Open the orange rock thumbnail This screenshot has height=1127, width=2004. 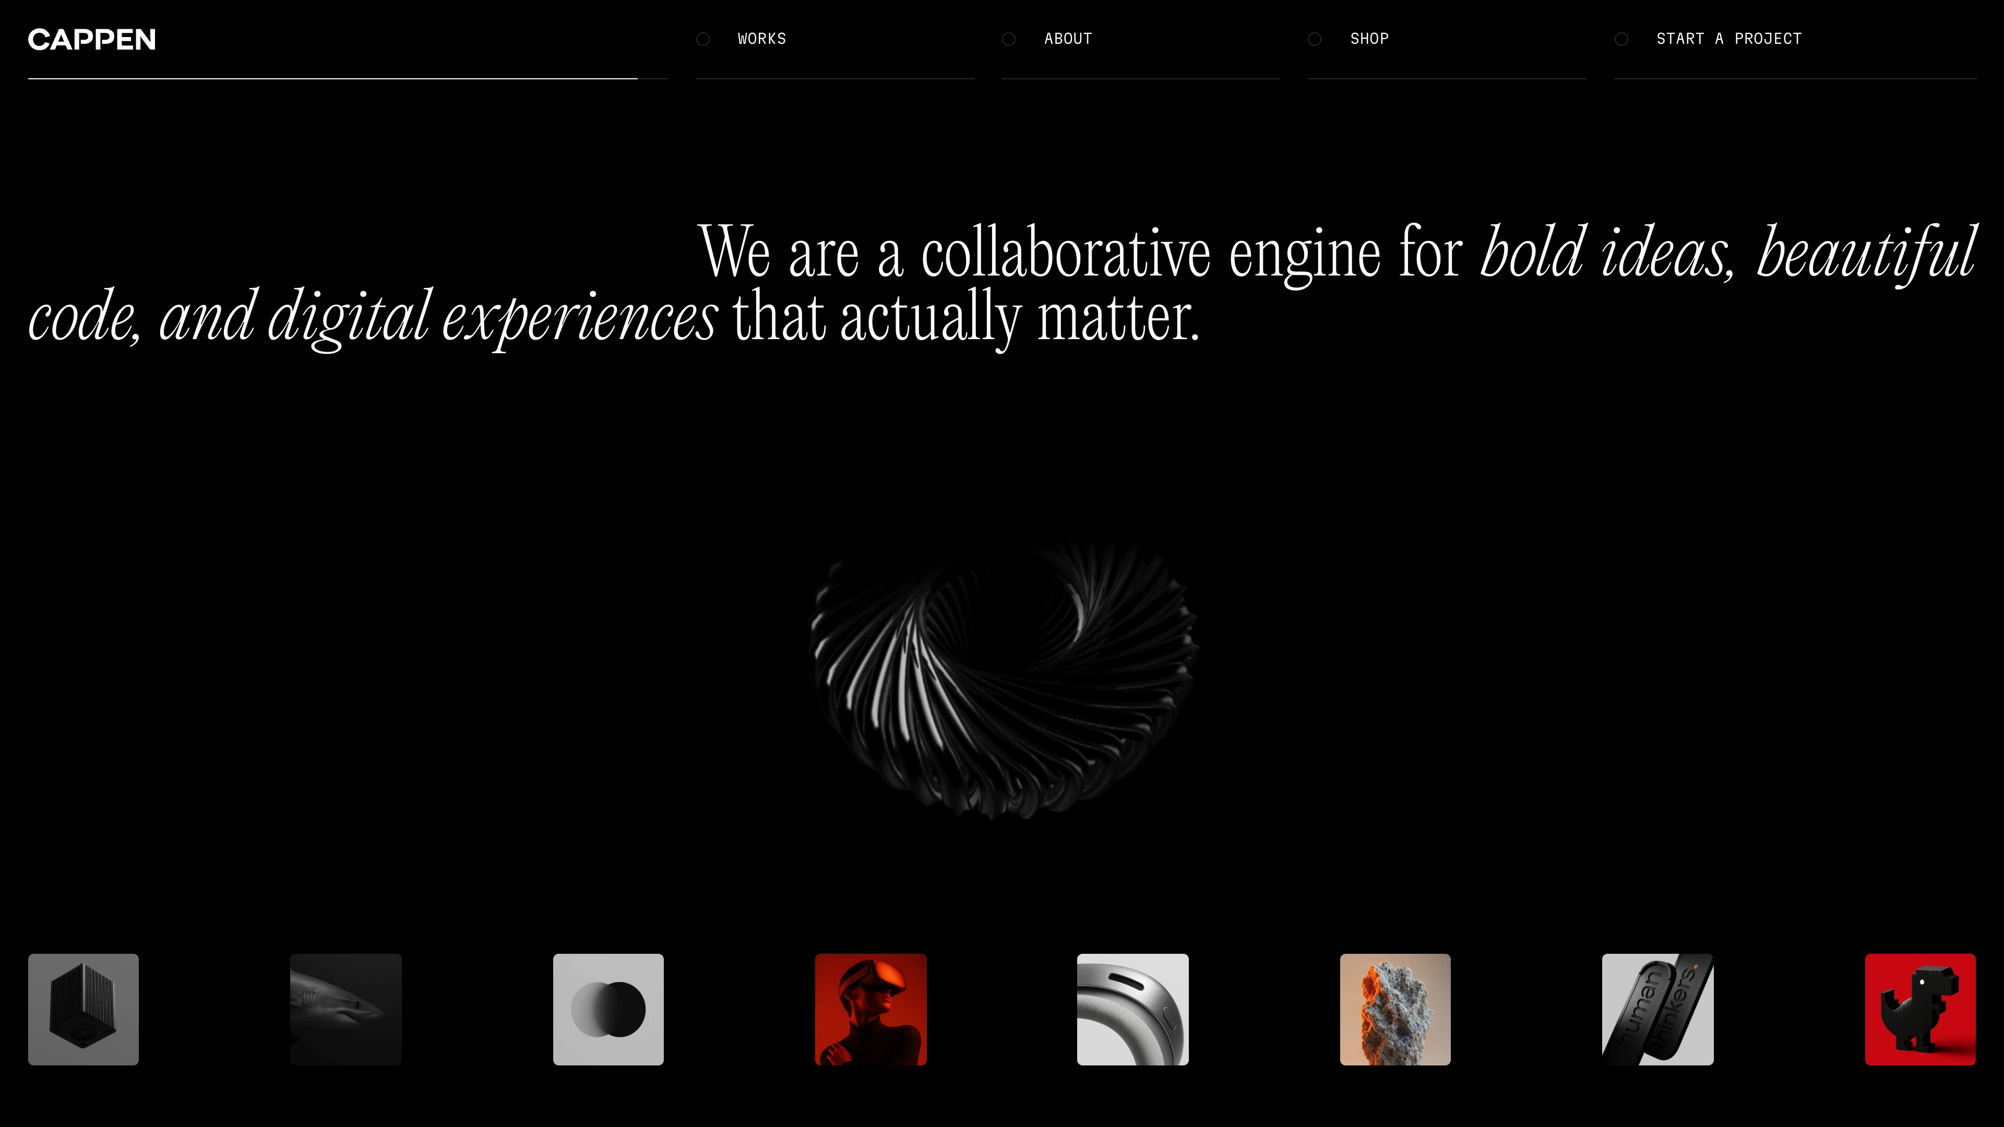tap(1395, 1009)
